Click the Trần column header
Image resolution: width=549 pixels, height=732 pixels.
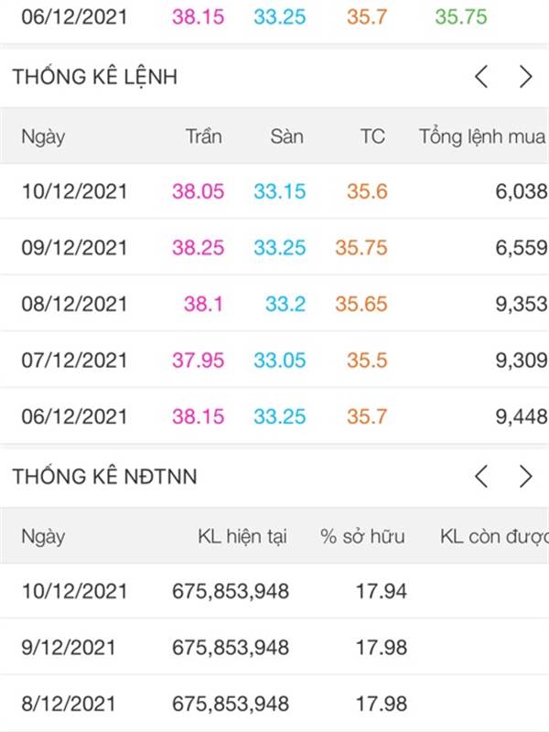pos(204,137)
